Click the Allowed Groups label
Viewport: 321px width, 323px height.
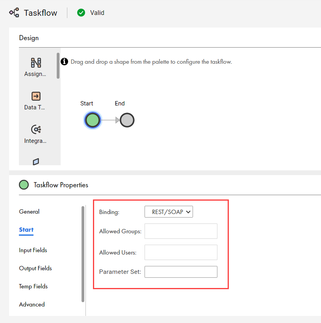(120, 231)
